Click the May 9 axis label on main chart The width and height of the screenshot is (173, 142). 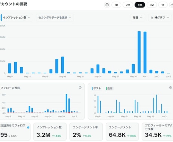pyautogui.click(x=10, y=77)
